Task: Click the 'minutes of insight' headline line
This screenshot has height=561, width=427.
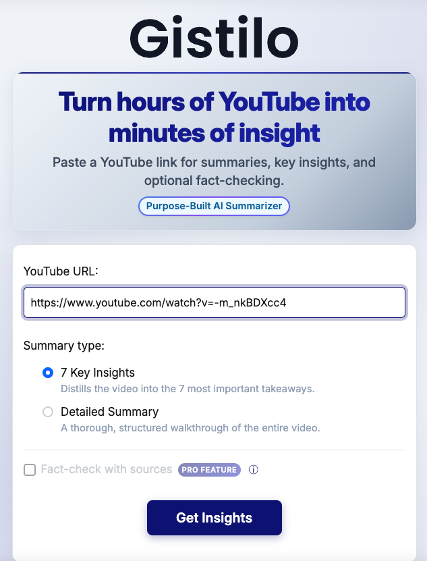Action: click(214, 133)
